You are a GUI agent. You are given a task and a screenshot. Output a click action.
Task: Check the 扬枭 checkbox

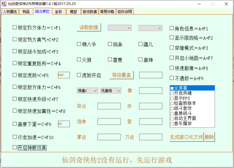tap(110, 44)
